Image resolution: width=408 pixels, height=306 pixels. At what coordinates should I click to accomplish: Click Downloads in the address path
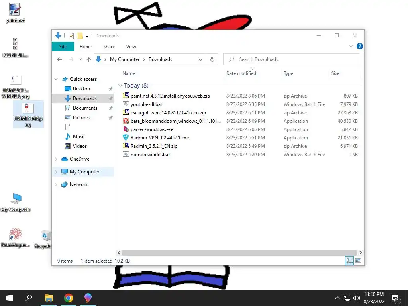point(160,59)
